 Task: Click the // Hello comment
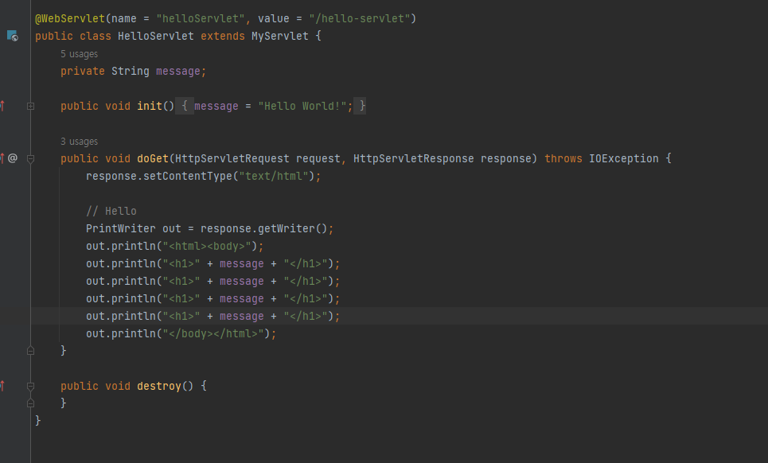[x=111, y=211]
